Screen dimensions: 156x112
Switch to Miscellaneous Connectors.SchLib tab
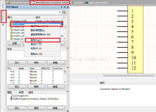pos(50,3)
